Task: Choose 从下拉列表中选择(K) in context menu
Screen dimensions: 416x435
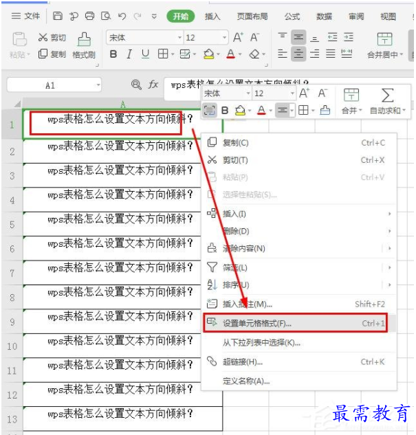Action: pos(298,343)
